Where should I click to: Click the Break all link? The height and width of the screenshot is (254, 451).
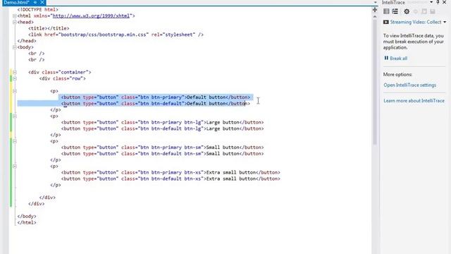[398, 59]
